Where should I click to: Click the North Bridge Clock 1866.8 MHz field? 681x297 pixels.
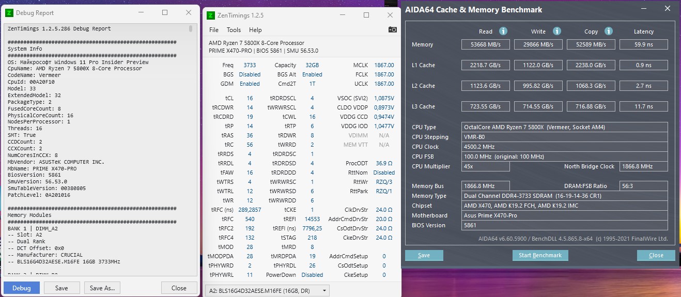coord(643,166)
